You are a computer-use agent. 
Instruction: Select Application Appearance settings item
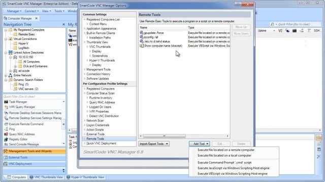(101, 28)
